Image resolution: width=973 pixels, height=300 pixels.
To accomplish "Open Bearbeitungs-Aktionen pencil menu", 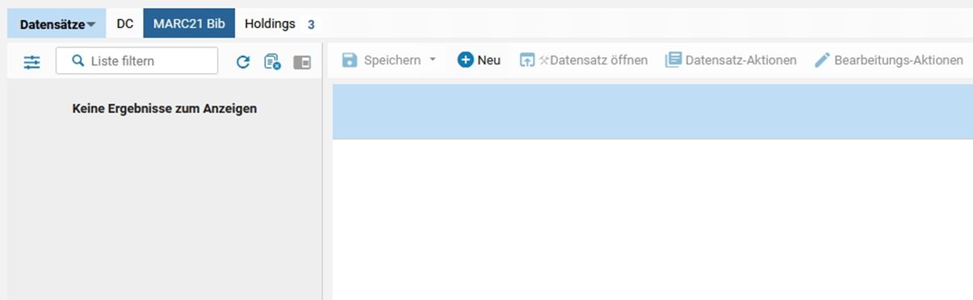I will pyautogui.click(x=888, y=60).
